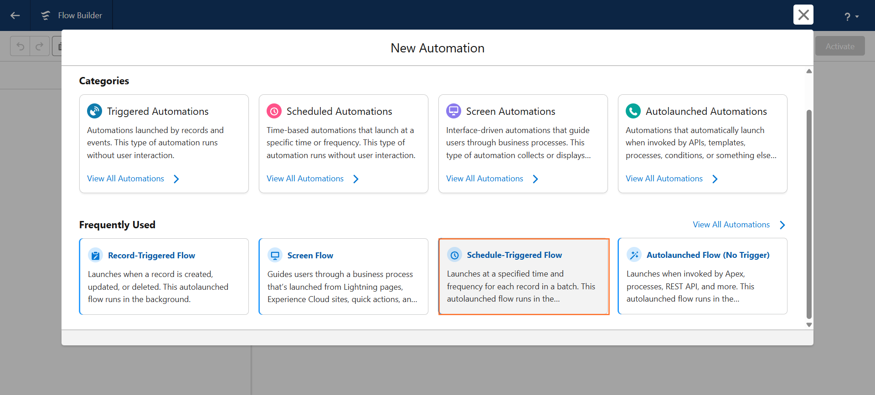
Task: Click the dialog scrollbar down arrow
Action: click(809, 325)
